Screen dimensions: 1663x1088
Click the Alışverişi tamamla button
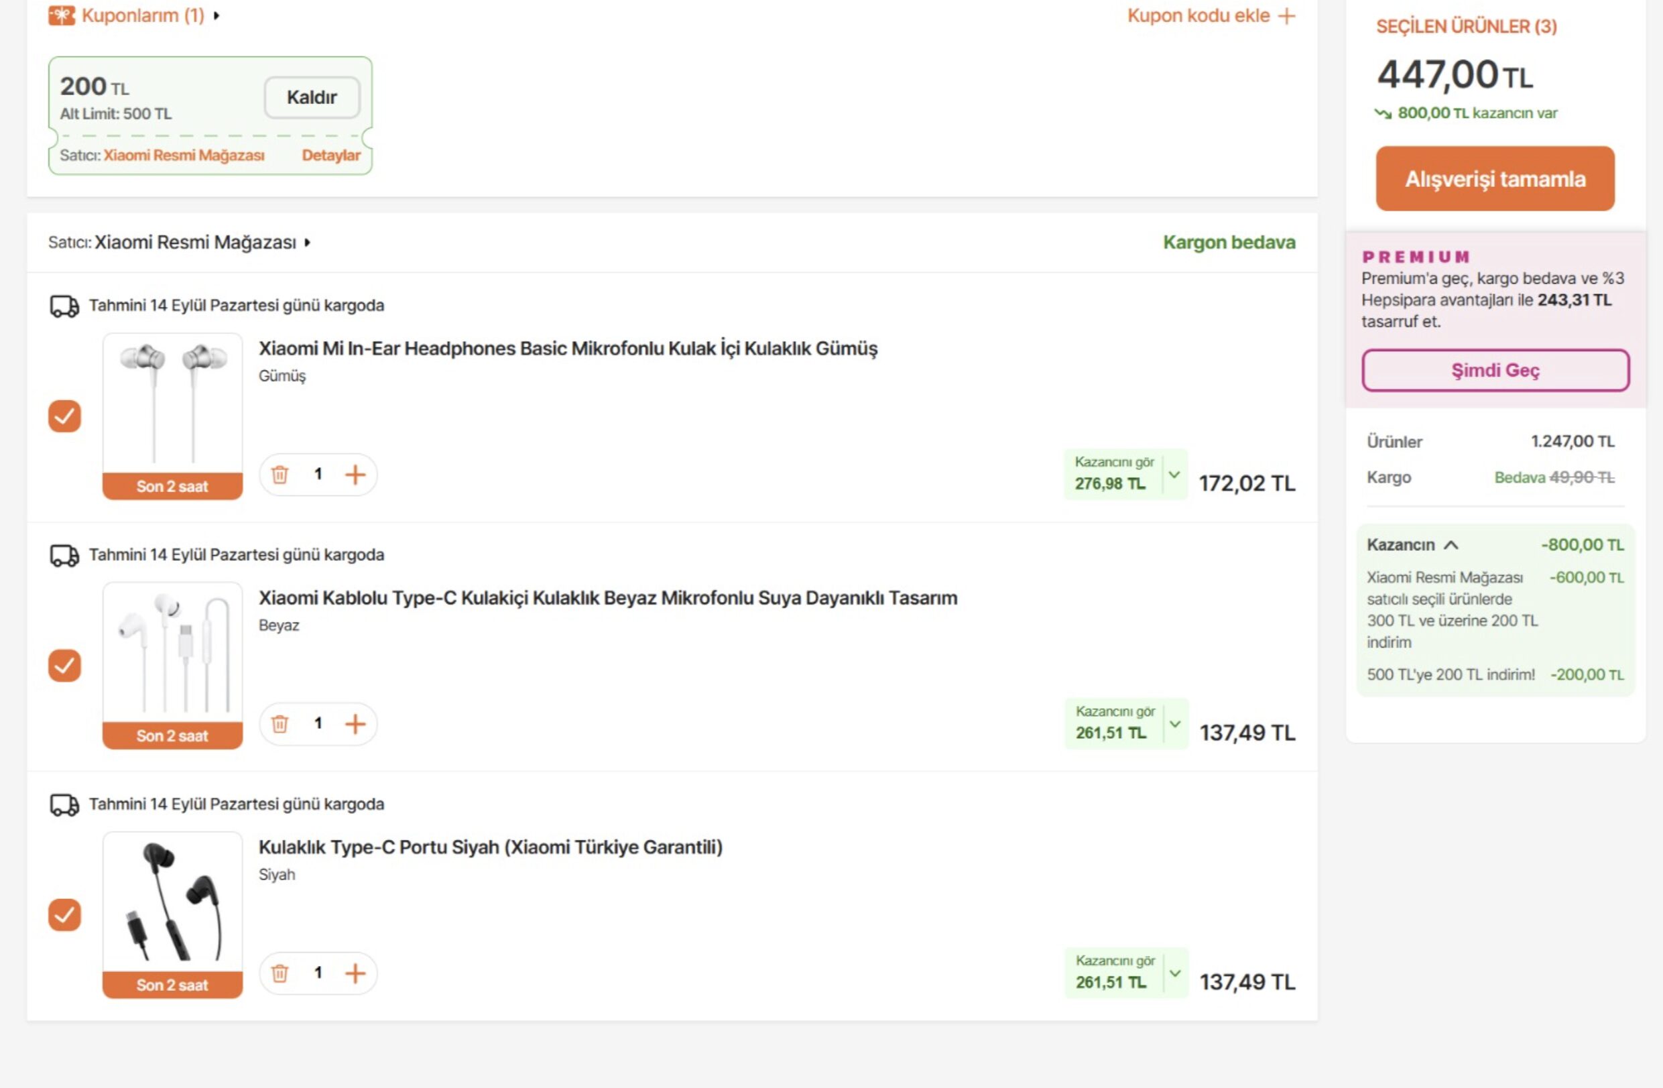1495,179
